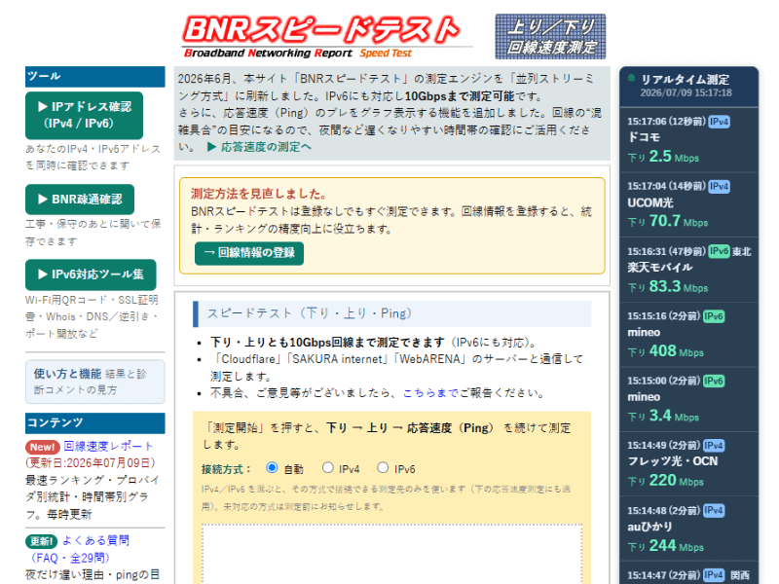Click the 東北 region label
The image size is (779, 584).
(741, 251)
